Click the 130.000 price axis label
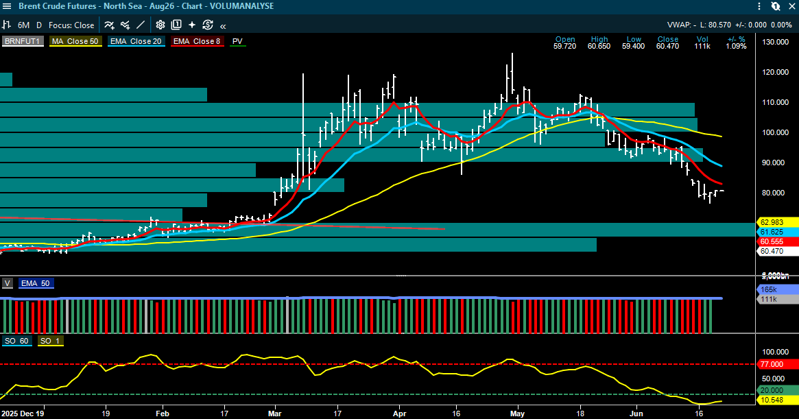 click(x=776, y=42)
